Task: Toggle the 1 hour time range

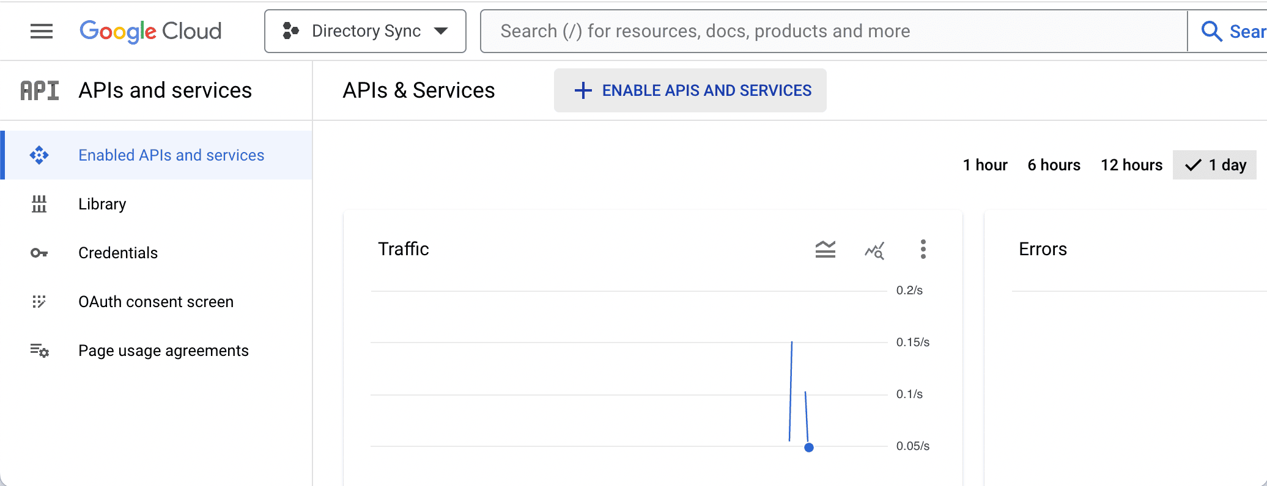Action: pyautogui.click(x=985, y=164)
